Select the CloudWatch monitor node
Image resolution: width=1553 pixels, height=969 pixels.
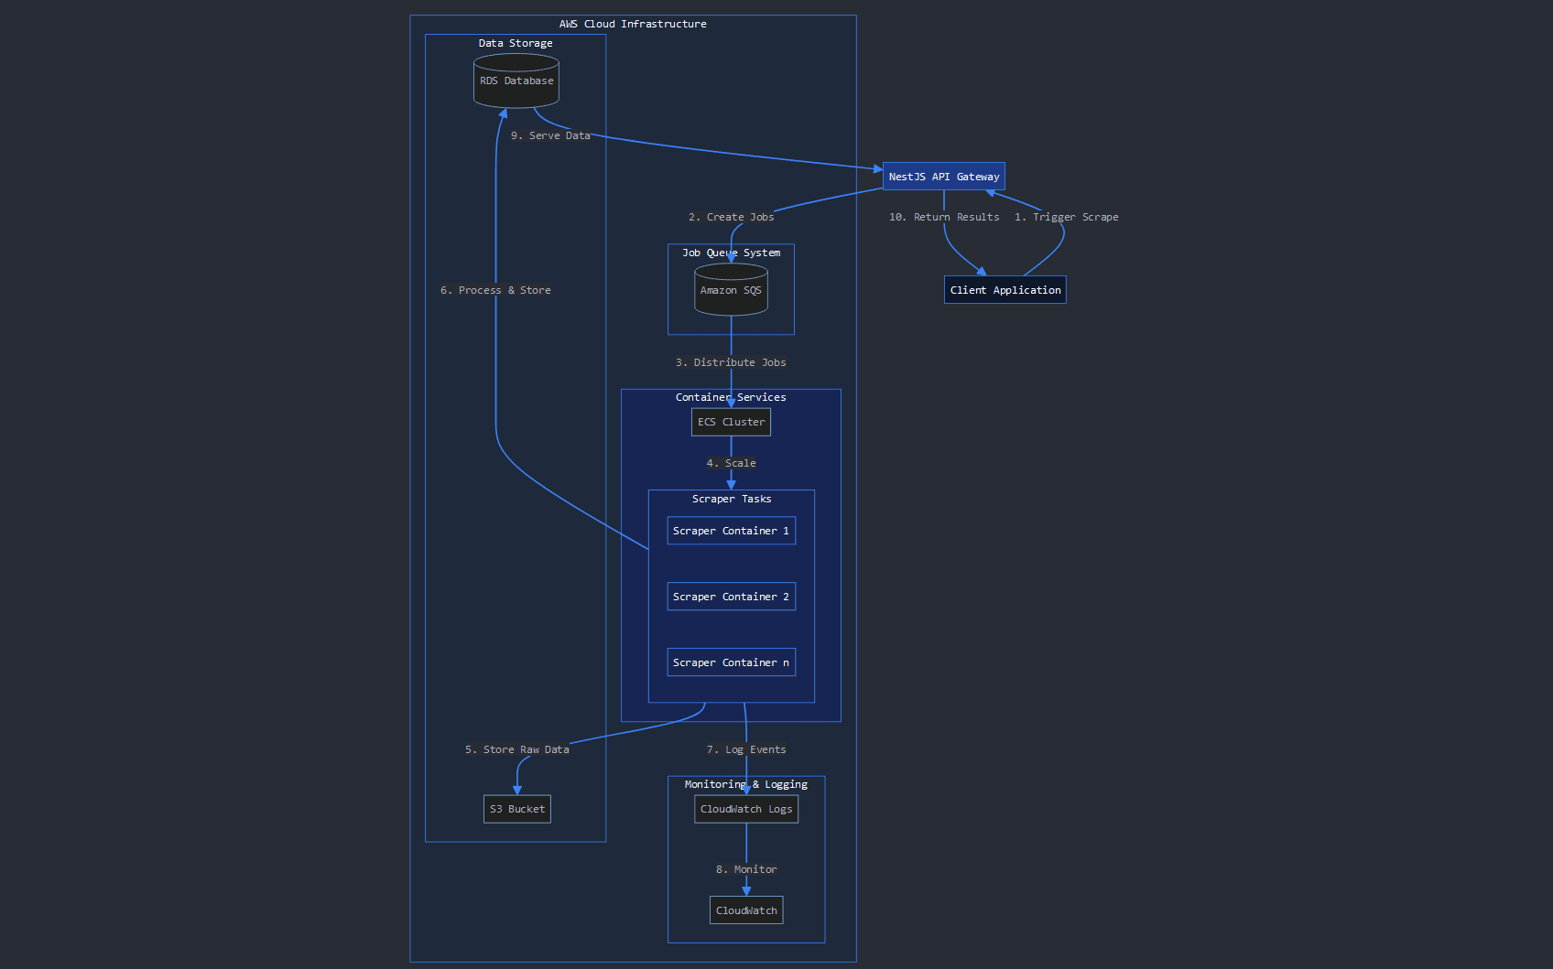(x=746, y=910)
